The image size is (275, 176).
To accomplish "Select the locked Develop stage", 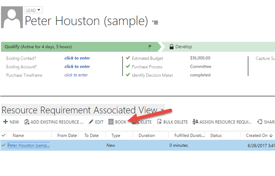I will coord(218,47).
